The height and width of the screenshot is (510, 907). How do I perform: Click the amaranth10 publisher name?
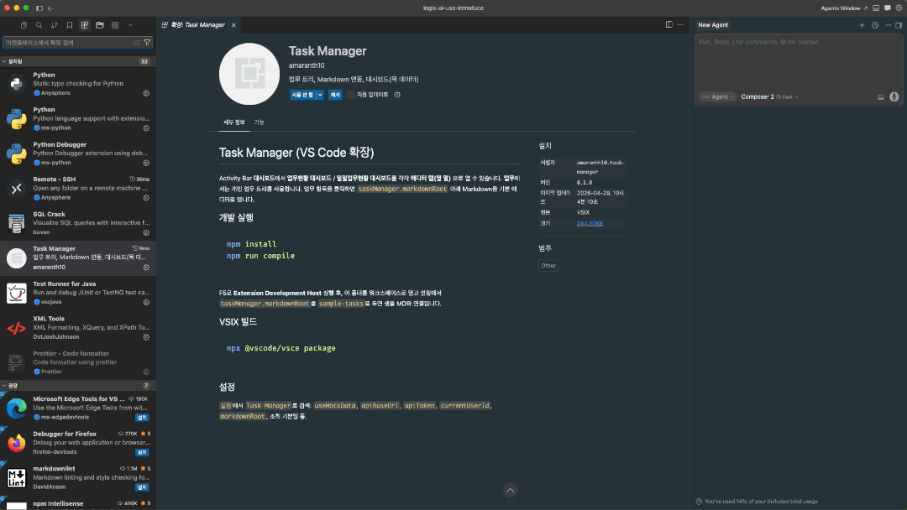tap(307, 65)
